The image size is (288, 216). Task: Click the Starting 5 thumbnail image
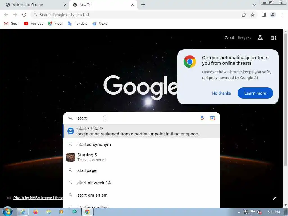click(71, 157)
